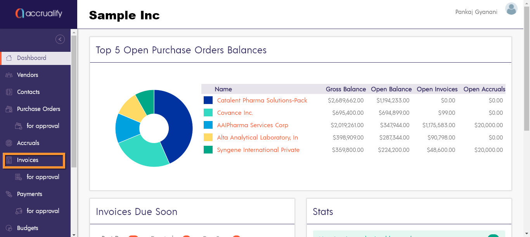Open AAIPharma Services Corp vendor link

(253, 125)
